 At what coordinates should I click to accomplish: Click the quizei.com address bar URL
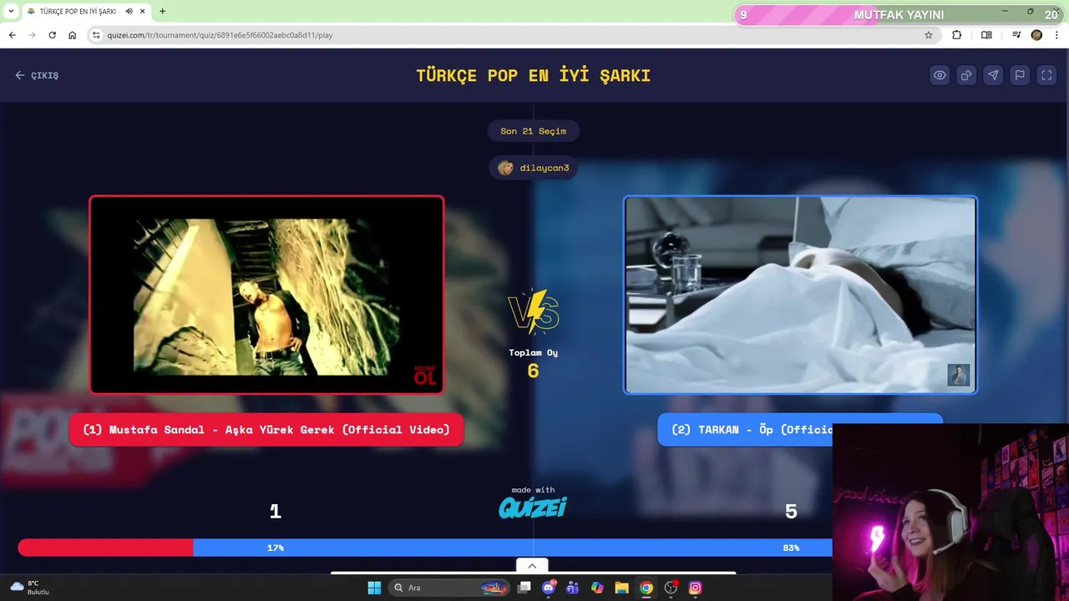[x=220, y=35]
